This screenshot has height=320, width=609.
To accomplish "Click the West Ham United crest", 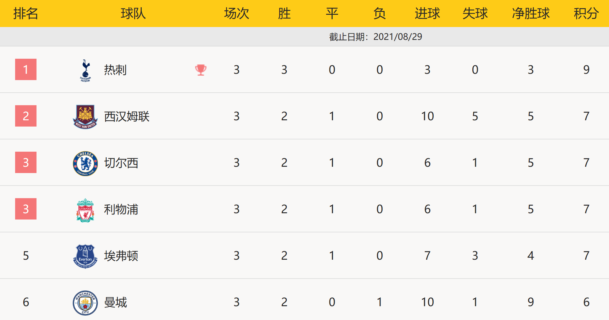I will [85, 117].
